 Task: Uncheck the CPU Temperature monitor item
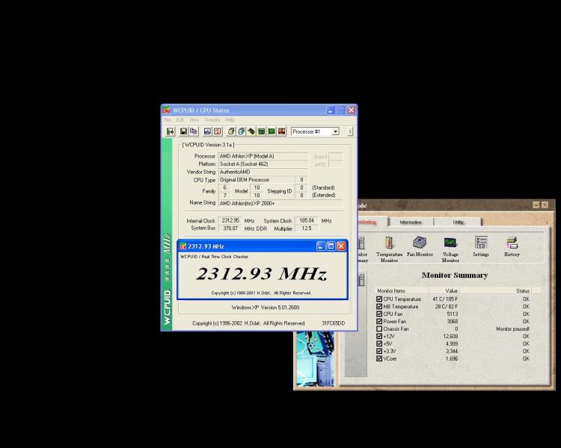pos(379,299)
